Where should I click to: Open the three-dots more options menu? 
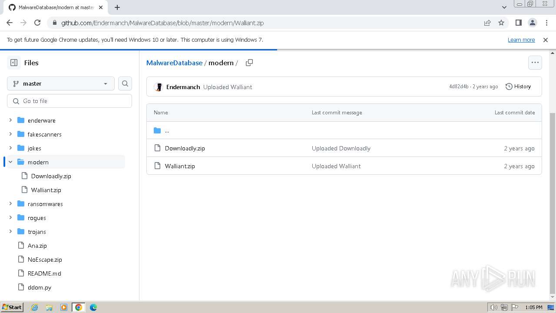coord(535,63)
